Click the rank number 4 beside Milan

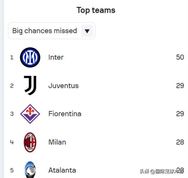point(12,142)
